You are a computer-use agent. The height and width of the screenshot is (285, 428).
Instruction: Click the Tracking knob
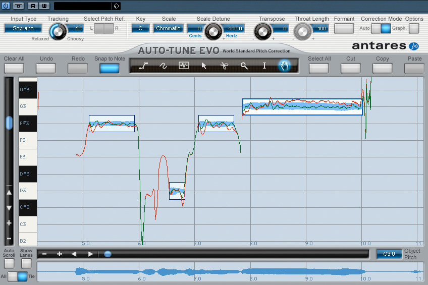[x=58, y=32]
